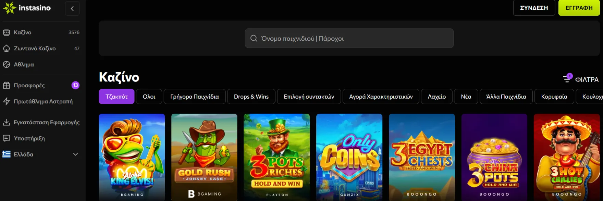The image size is (603, 201).
Task: Open Πρωτάθλημα Αστραπή
Action: pos(41,101)
